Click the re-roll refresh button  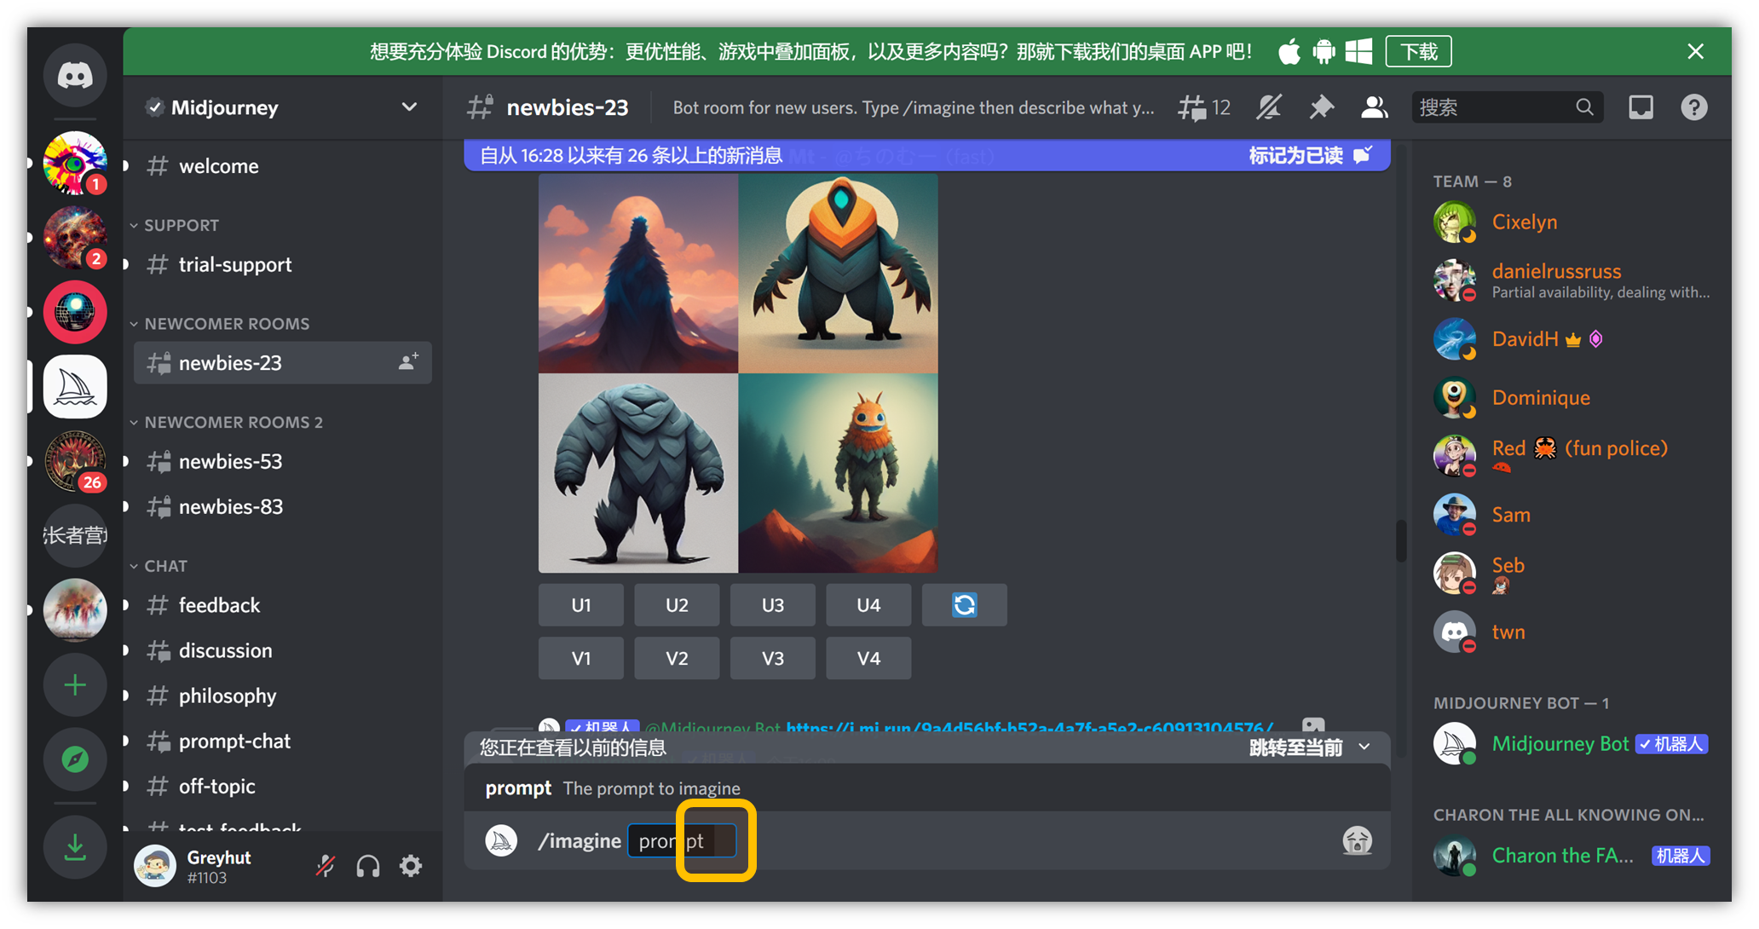coord(964,605)
